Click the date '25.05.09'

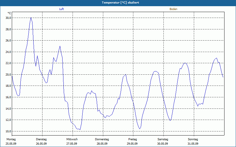11,144
